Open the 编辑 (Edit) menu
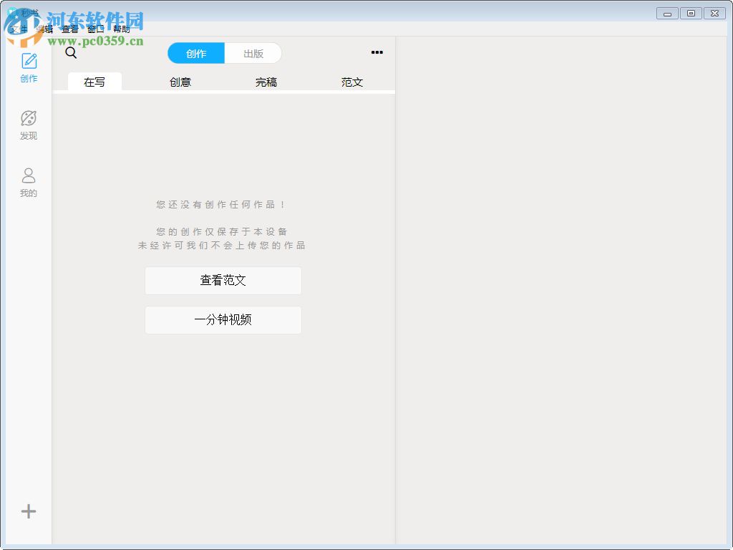This screenshot has height=550, width=733. click(x=44, y=29)
